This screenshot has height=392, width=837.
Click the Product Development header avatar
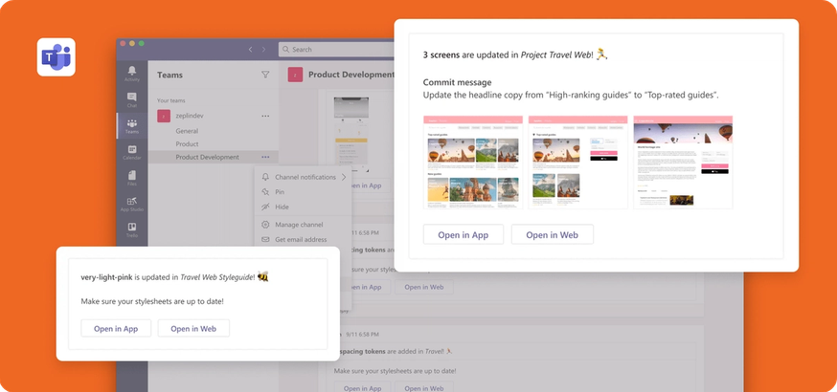(x=295, y=76)
